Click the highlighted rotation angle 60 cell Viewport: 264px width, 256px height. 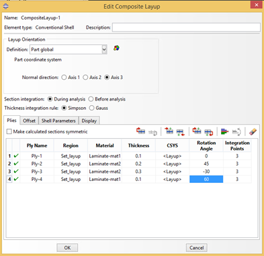tap(206, 179)
